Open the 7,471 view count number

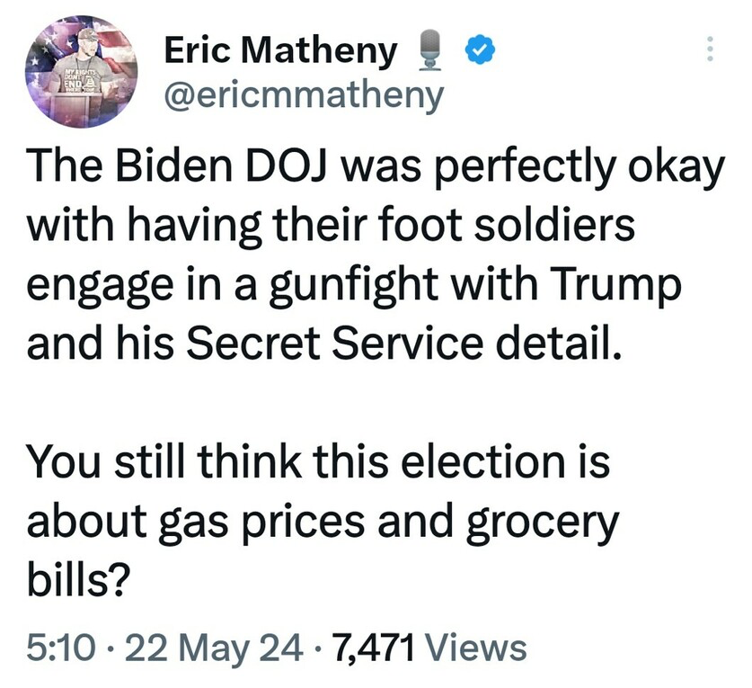pyautogui.click(x=374, y=648)
